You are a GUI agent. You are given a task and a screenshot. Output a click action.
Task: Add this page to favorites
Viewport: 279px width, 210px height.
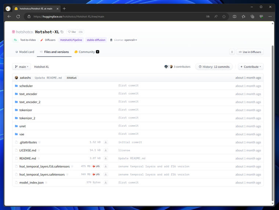pyautogui.click(x=224, y=17)
